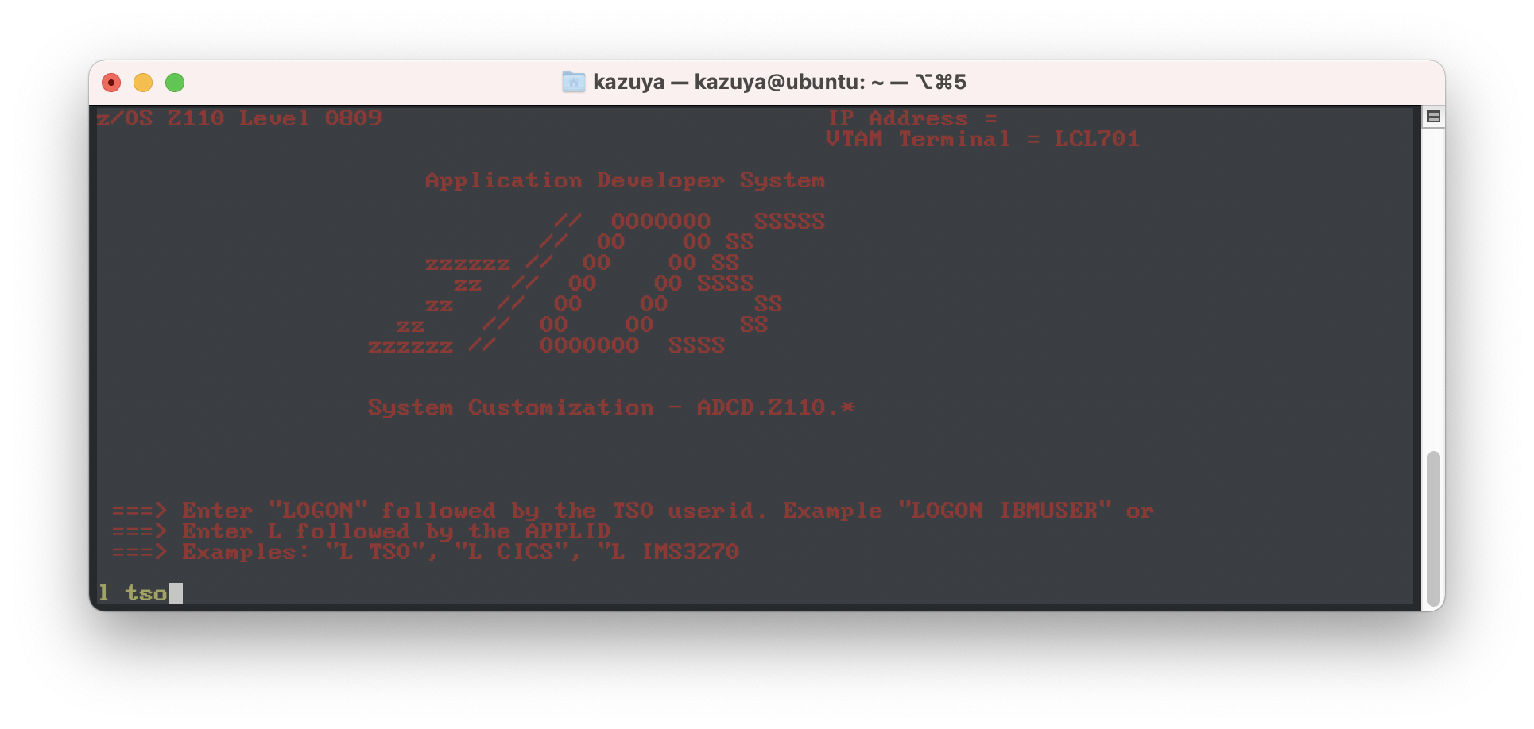Click the "IP Address =" field label
Viewport: 1534px width, 729px height.
click(x=912, y=118)
